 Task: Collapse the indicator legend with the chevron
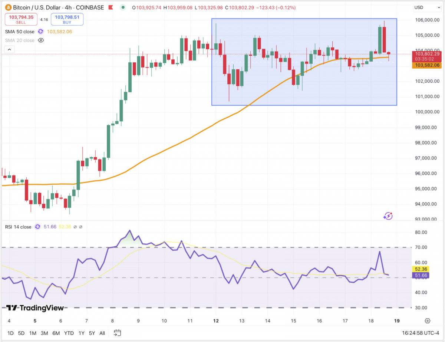[x=9, y=49]
